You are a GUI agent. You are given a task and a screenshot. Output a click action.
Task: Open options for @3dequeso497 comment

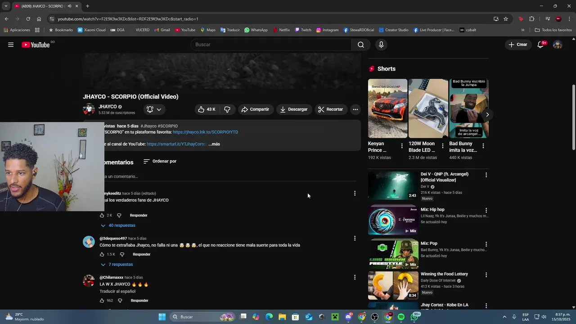click(x=355, y=238)
